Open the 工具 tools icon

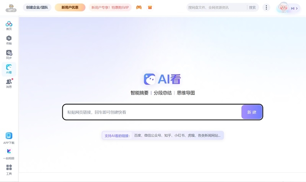point(9,169)
